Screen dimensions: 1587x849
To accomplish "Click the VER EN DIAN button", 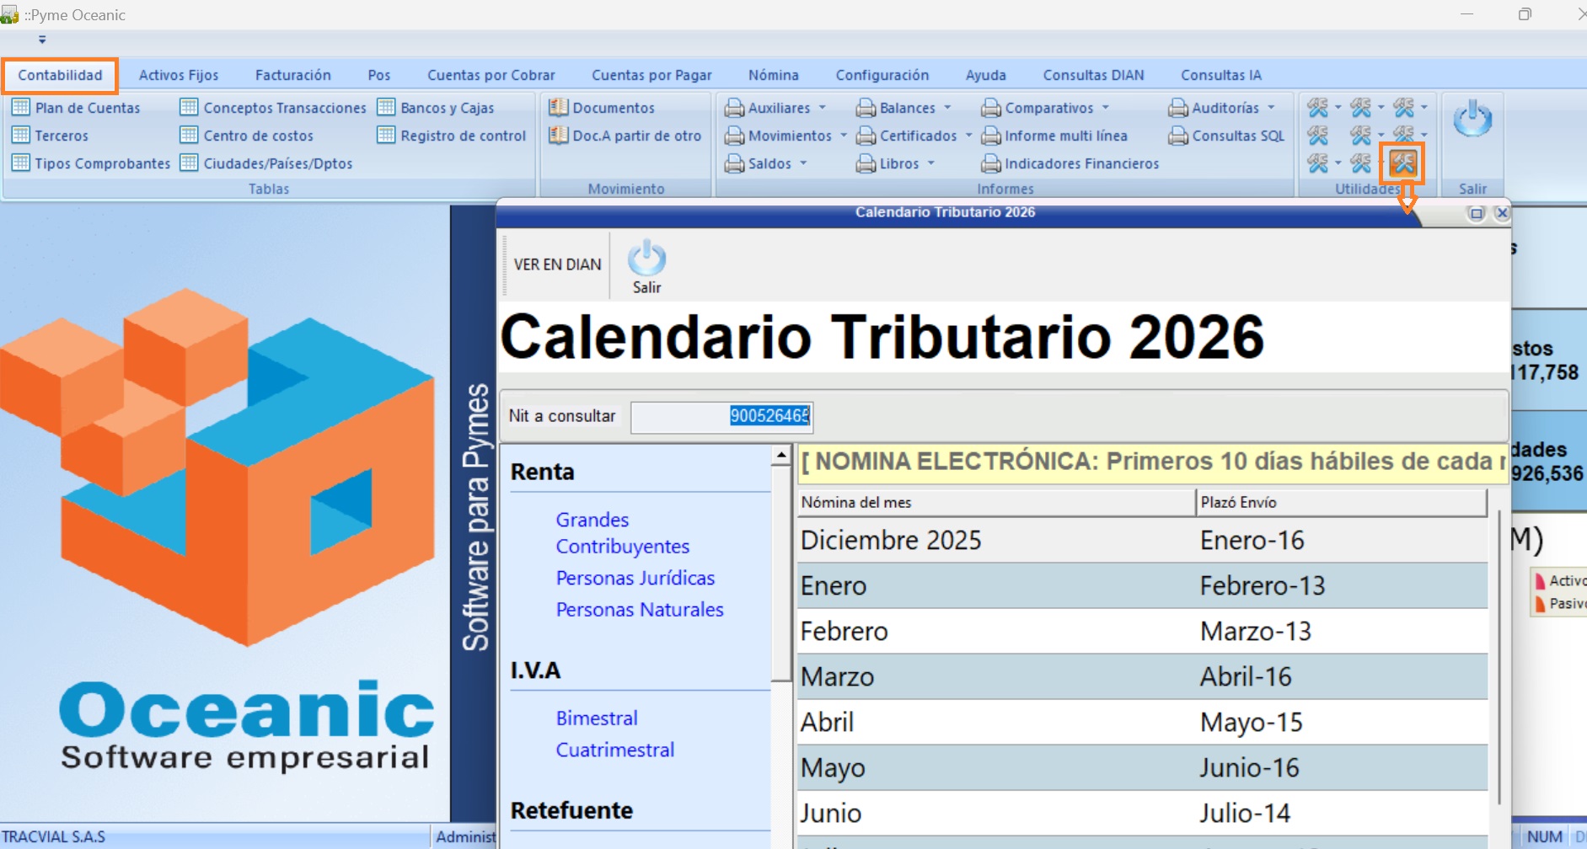I will coord(557,264).
